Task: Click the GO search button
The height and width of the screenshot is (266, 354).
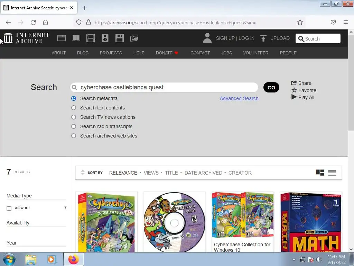Action: (271, 87)
